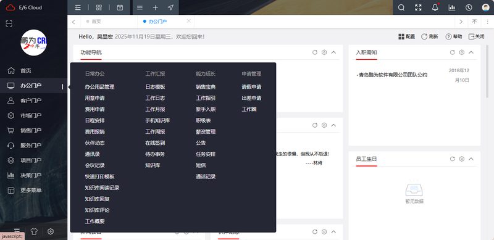Open settings of the 员工生日 panel
The image size is (494, 240).
tap(462, 159)
